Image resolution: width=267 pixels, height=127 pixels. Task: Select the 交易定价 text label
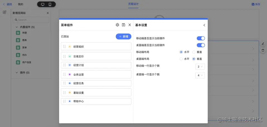[79, 56]
